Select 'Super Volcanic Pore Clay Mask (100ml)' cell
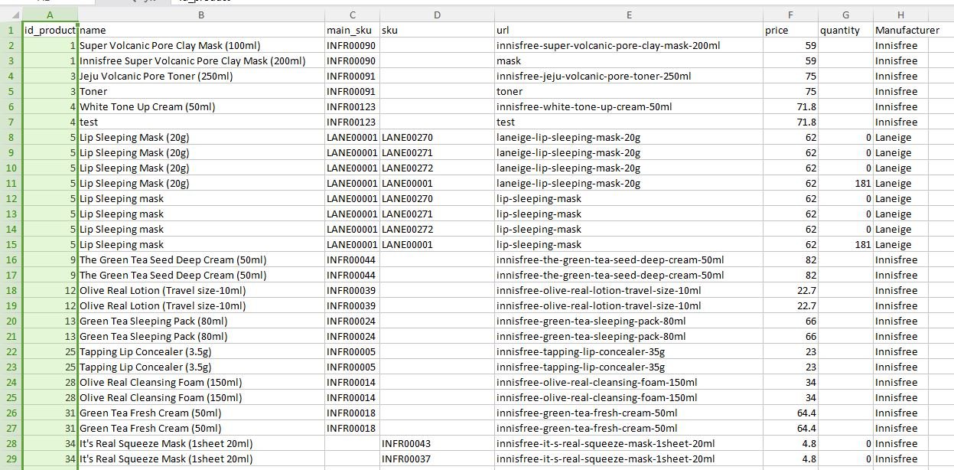 click(x=201, y=45)
